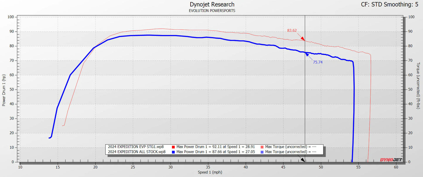This screenshot has width=423, height=177.
Task: Click the blue arrow marker at 75.74
Action: pyautogui.click(x=307, y=55)
